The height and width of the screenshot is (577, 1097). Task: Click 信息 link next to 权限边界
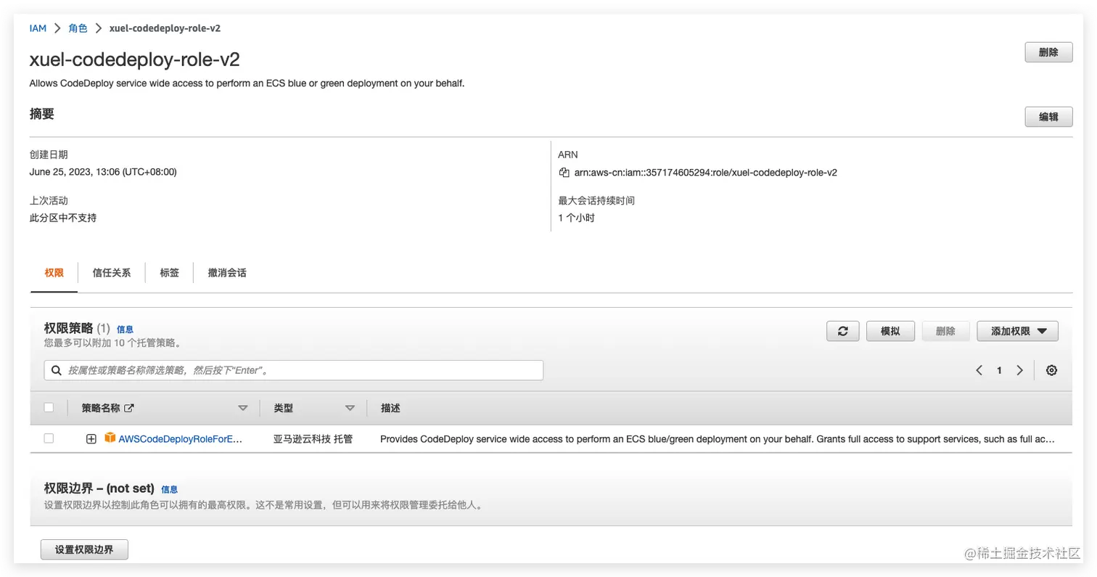[x=169, y=490]
